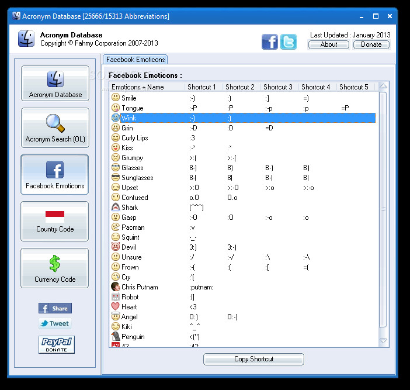Click the Smile emoticon icon

point(116,98)
